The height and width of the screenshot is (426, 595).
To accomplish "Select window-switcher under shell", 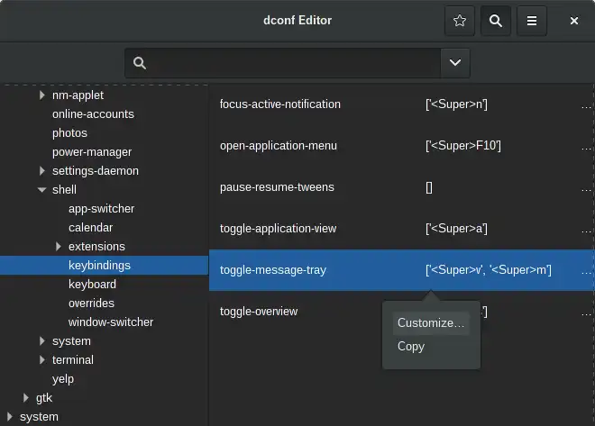I will click(111, 322).
